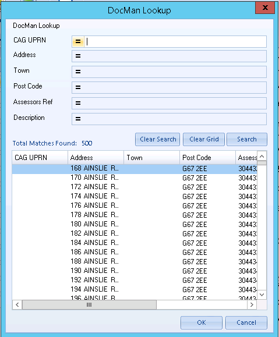Screen dimensions: 279x337
Task: Click the Assessors Ref equals operator icon
Action: pyautogui.click(x=78, y=103)
